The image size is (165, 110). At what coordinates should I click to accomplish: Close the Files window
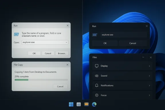[x=151, y=57]
